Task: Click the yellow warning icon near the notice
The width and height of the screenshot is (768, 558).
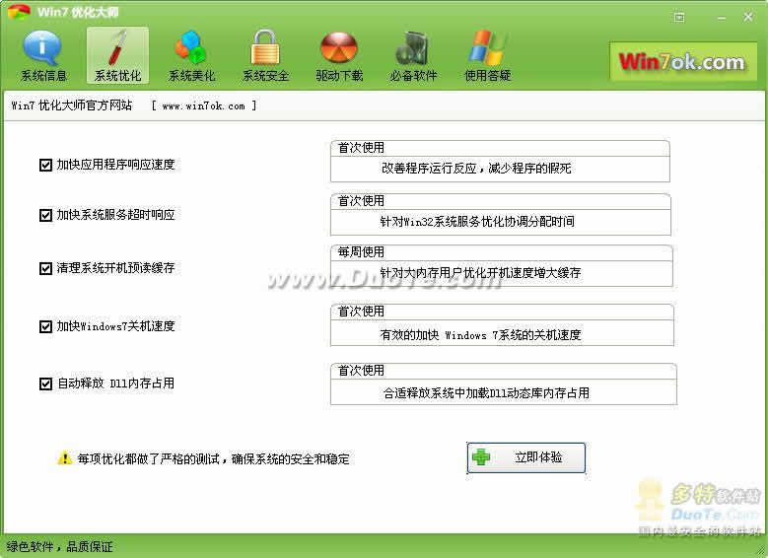Action: click(64, 458)
